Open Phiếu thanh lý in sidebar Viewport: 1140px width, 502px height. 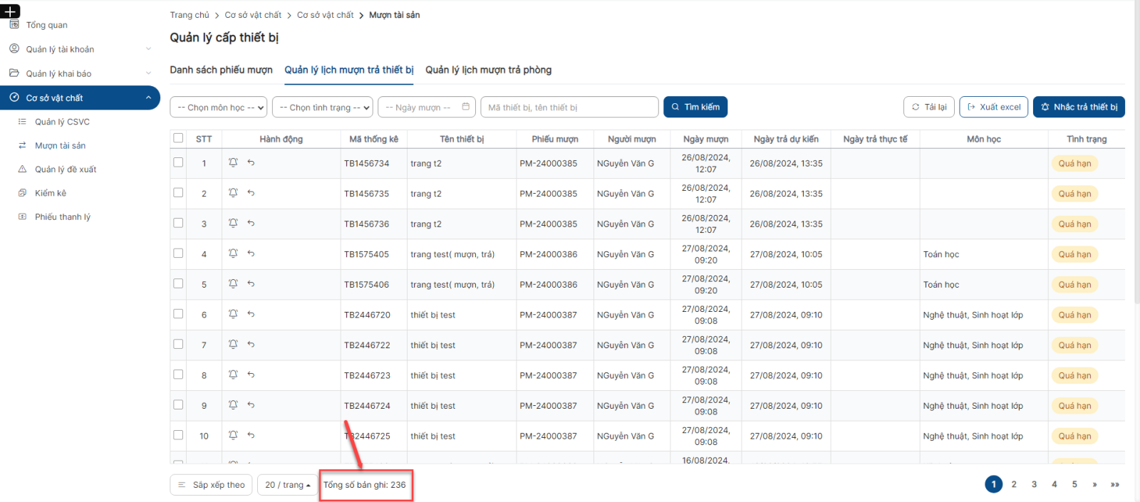point(63,217)
